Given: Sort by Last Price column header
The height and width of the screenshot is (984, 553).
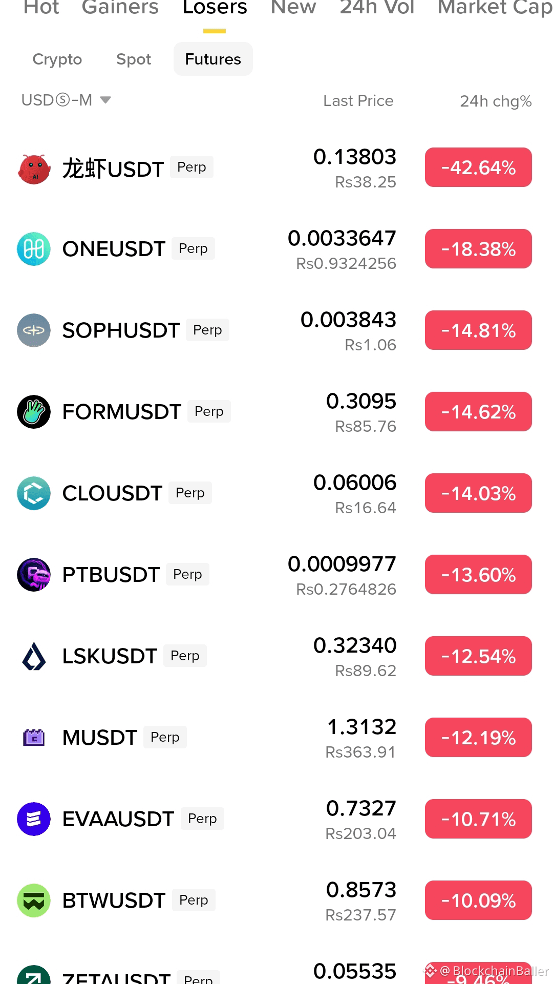Looking at the screenshot, I should (x=358, y=101).
